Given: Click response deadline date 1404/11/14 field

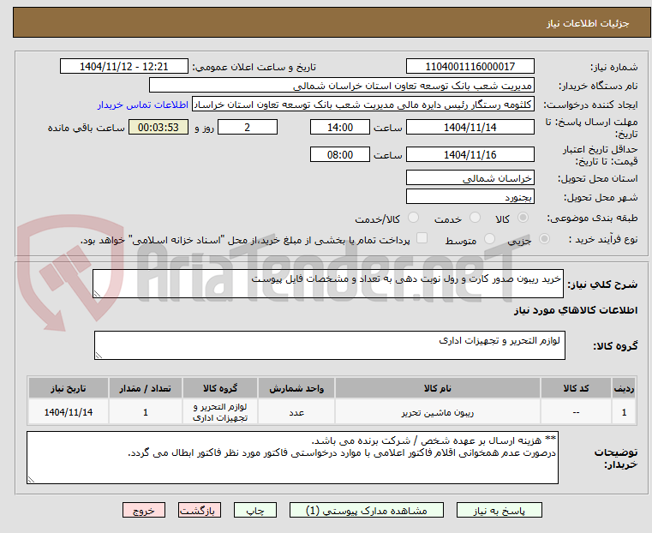Looking at the screenshot, I should (x=470, y=127).
